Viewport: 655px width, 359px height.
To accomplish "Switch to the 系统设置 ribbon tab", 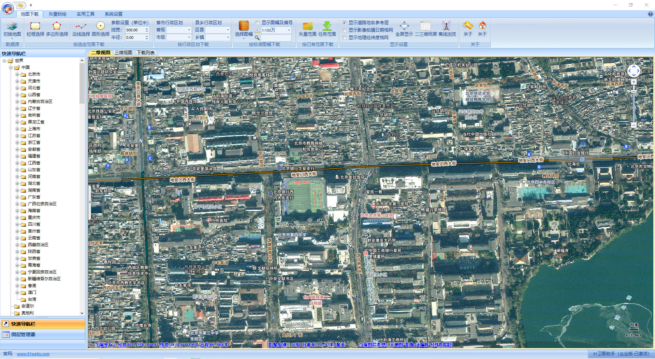I will (113, 14).
